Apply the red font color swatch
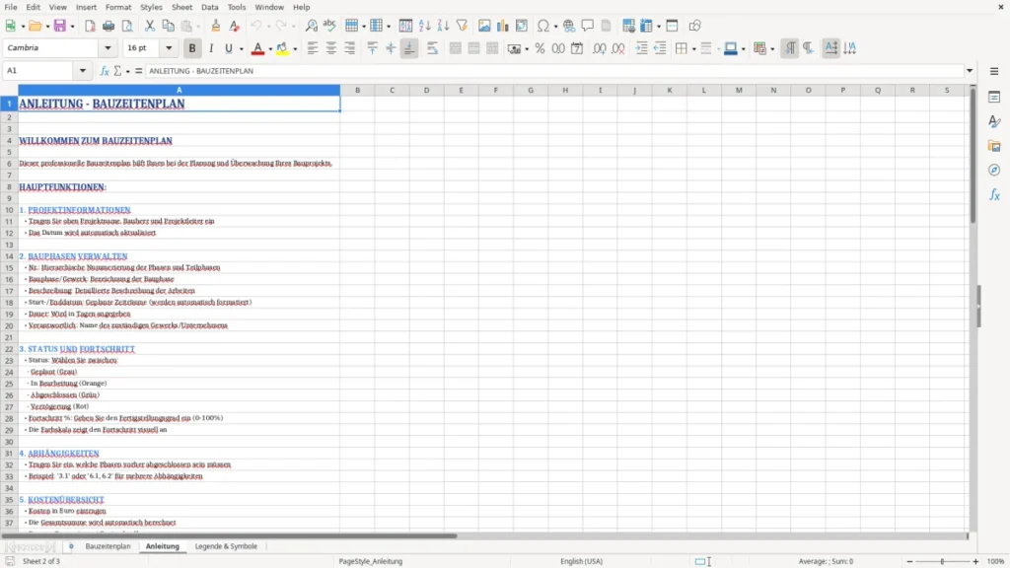Viewport: 1010px width, 568px height. [257, 48]
